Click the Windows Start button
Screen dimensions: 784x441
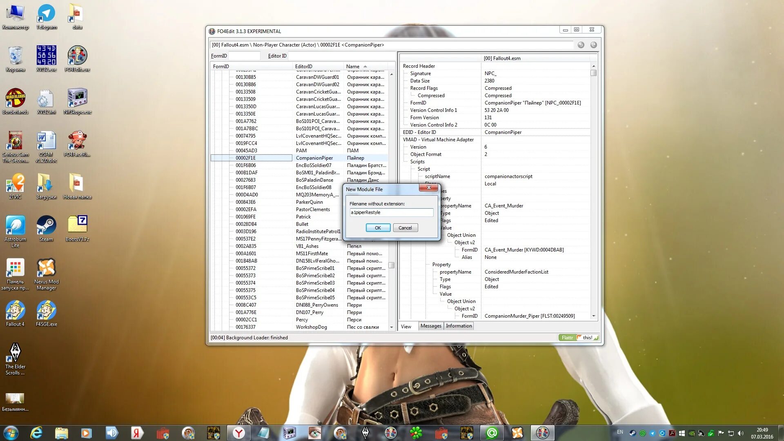[x=11, y=432]
